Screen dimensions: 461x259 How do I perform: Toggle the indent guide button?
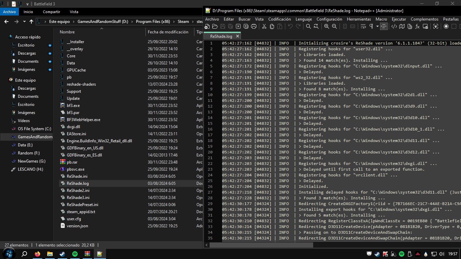click(384, 26)
